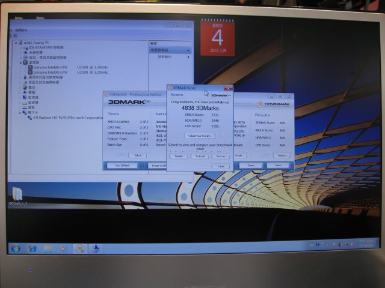Click the green battery category icon
This screenshot has width=385, height=288.
click(25, 88)
